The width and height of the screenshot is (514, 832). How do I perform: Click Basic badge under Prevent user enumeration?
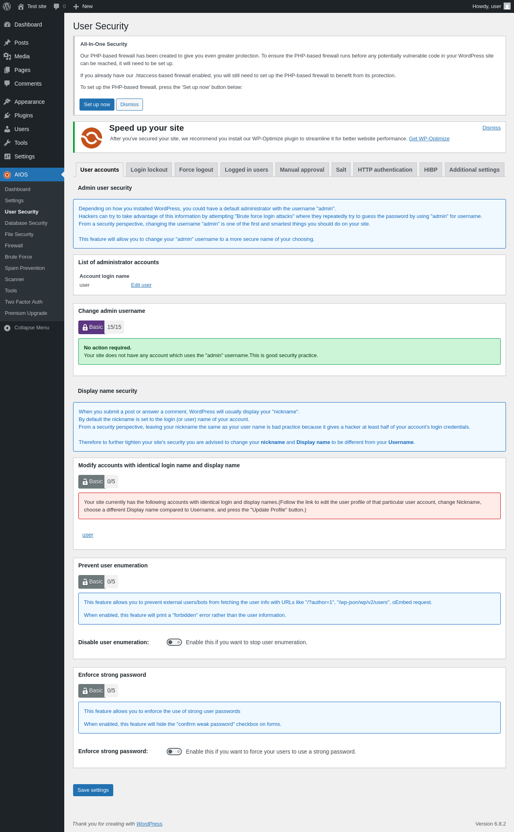click(92, 582)
